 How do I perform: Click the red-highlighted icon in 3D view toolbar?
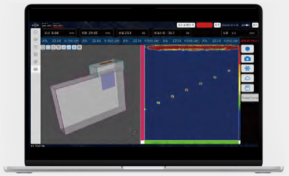coord(64,47)
